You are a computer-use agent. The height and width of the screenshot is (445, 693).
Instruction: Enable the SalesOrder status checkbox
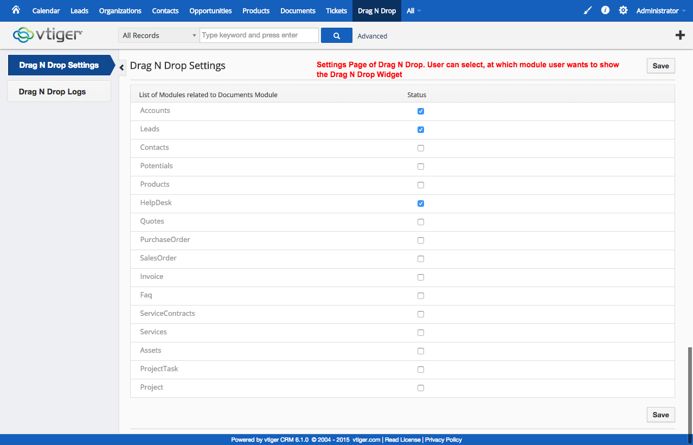(x=421, y=259)
